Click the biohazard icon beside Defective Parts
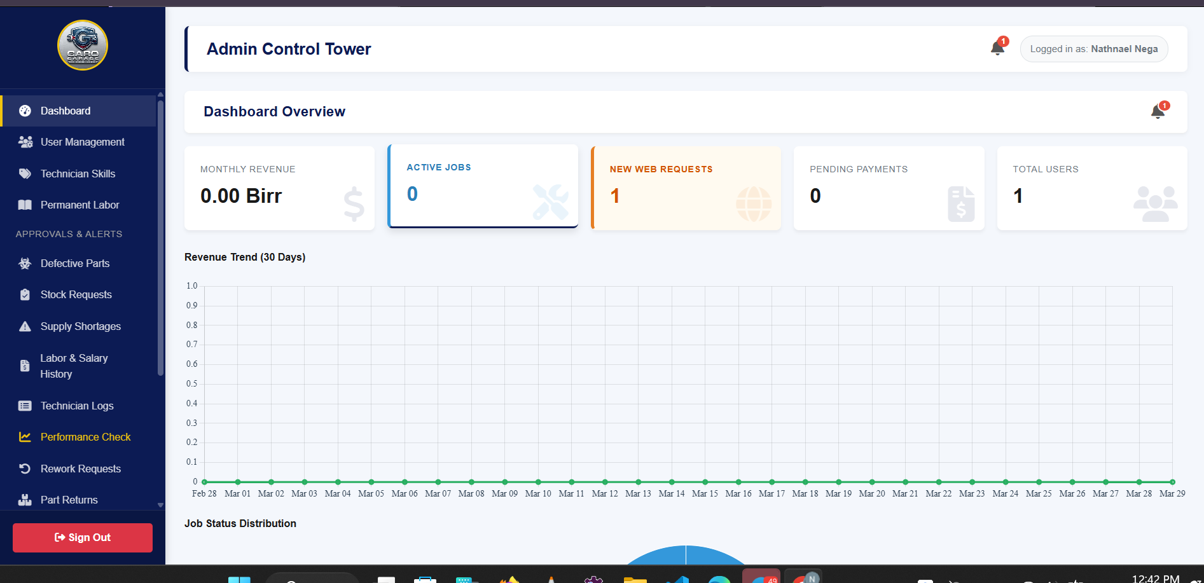 pyautogui.click(x=25, y=263)
